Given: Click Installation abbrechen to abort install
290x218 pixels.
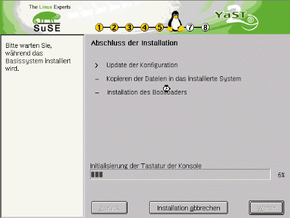Looking at the screenshot, I should [188, 208].
